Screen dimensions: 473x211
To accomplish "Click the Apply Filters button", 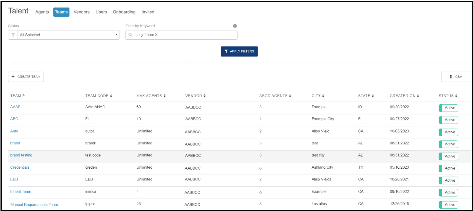I will [x=239, y=51].
